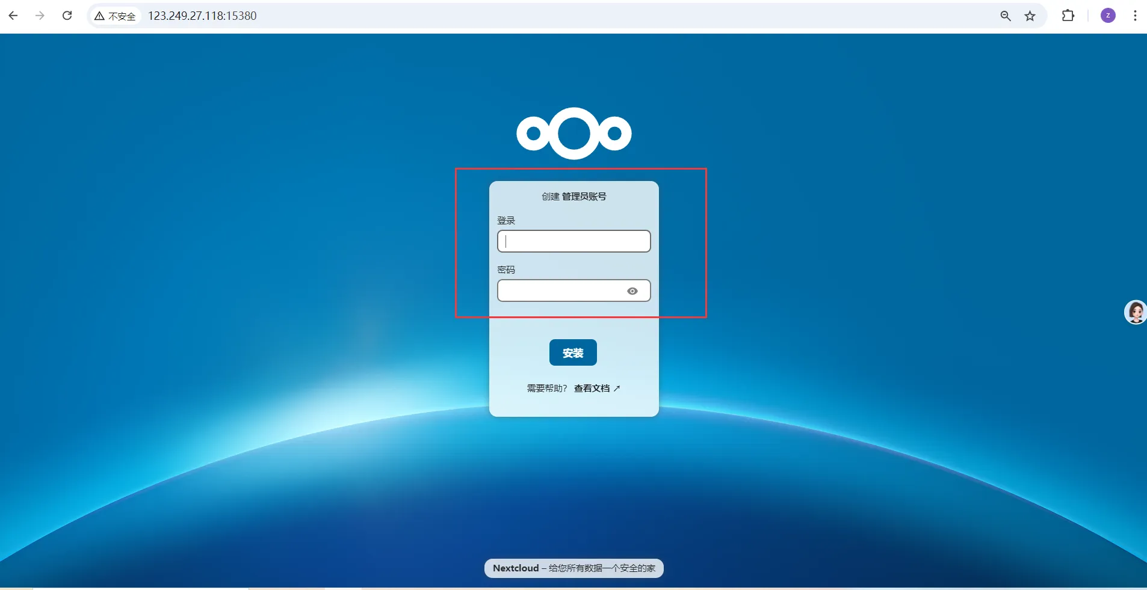Click the 密码 field label
The image size is (1147, 590).
coord(506,270)
